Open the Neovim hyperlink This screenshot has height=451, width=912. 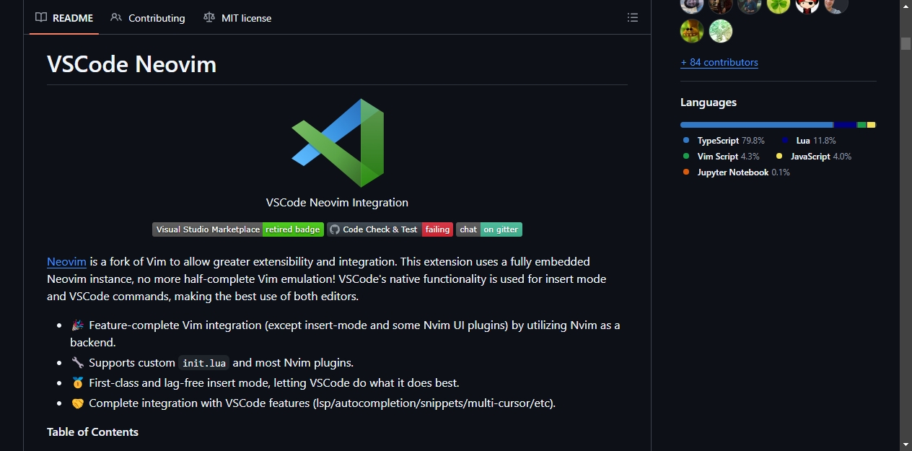pyautogui.click(x=66, y=261)
